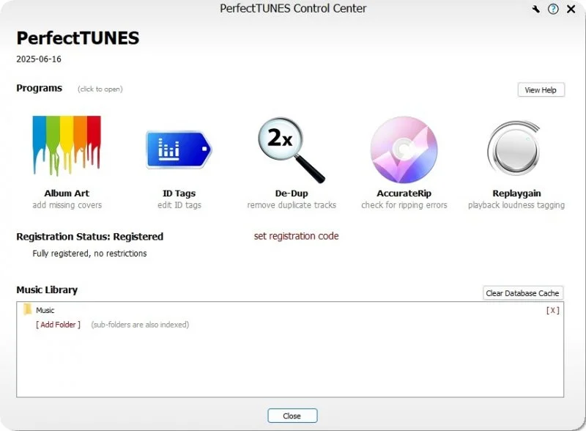The width and height of the screenshot is (586, 431).
Task: Close the window with the title bar X
Action: tap(571, 9)
